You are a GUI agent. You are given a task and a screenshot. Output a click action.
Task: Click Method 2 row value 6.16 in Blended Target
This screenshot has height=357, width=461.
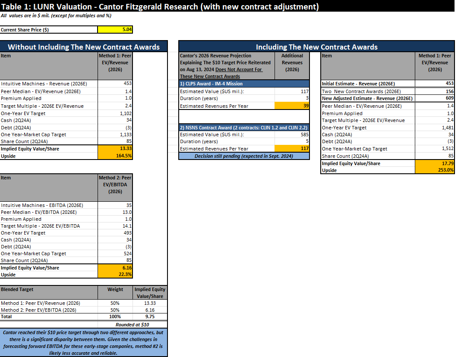pos(150,310)
